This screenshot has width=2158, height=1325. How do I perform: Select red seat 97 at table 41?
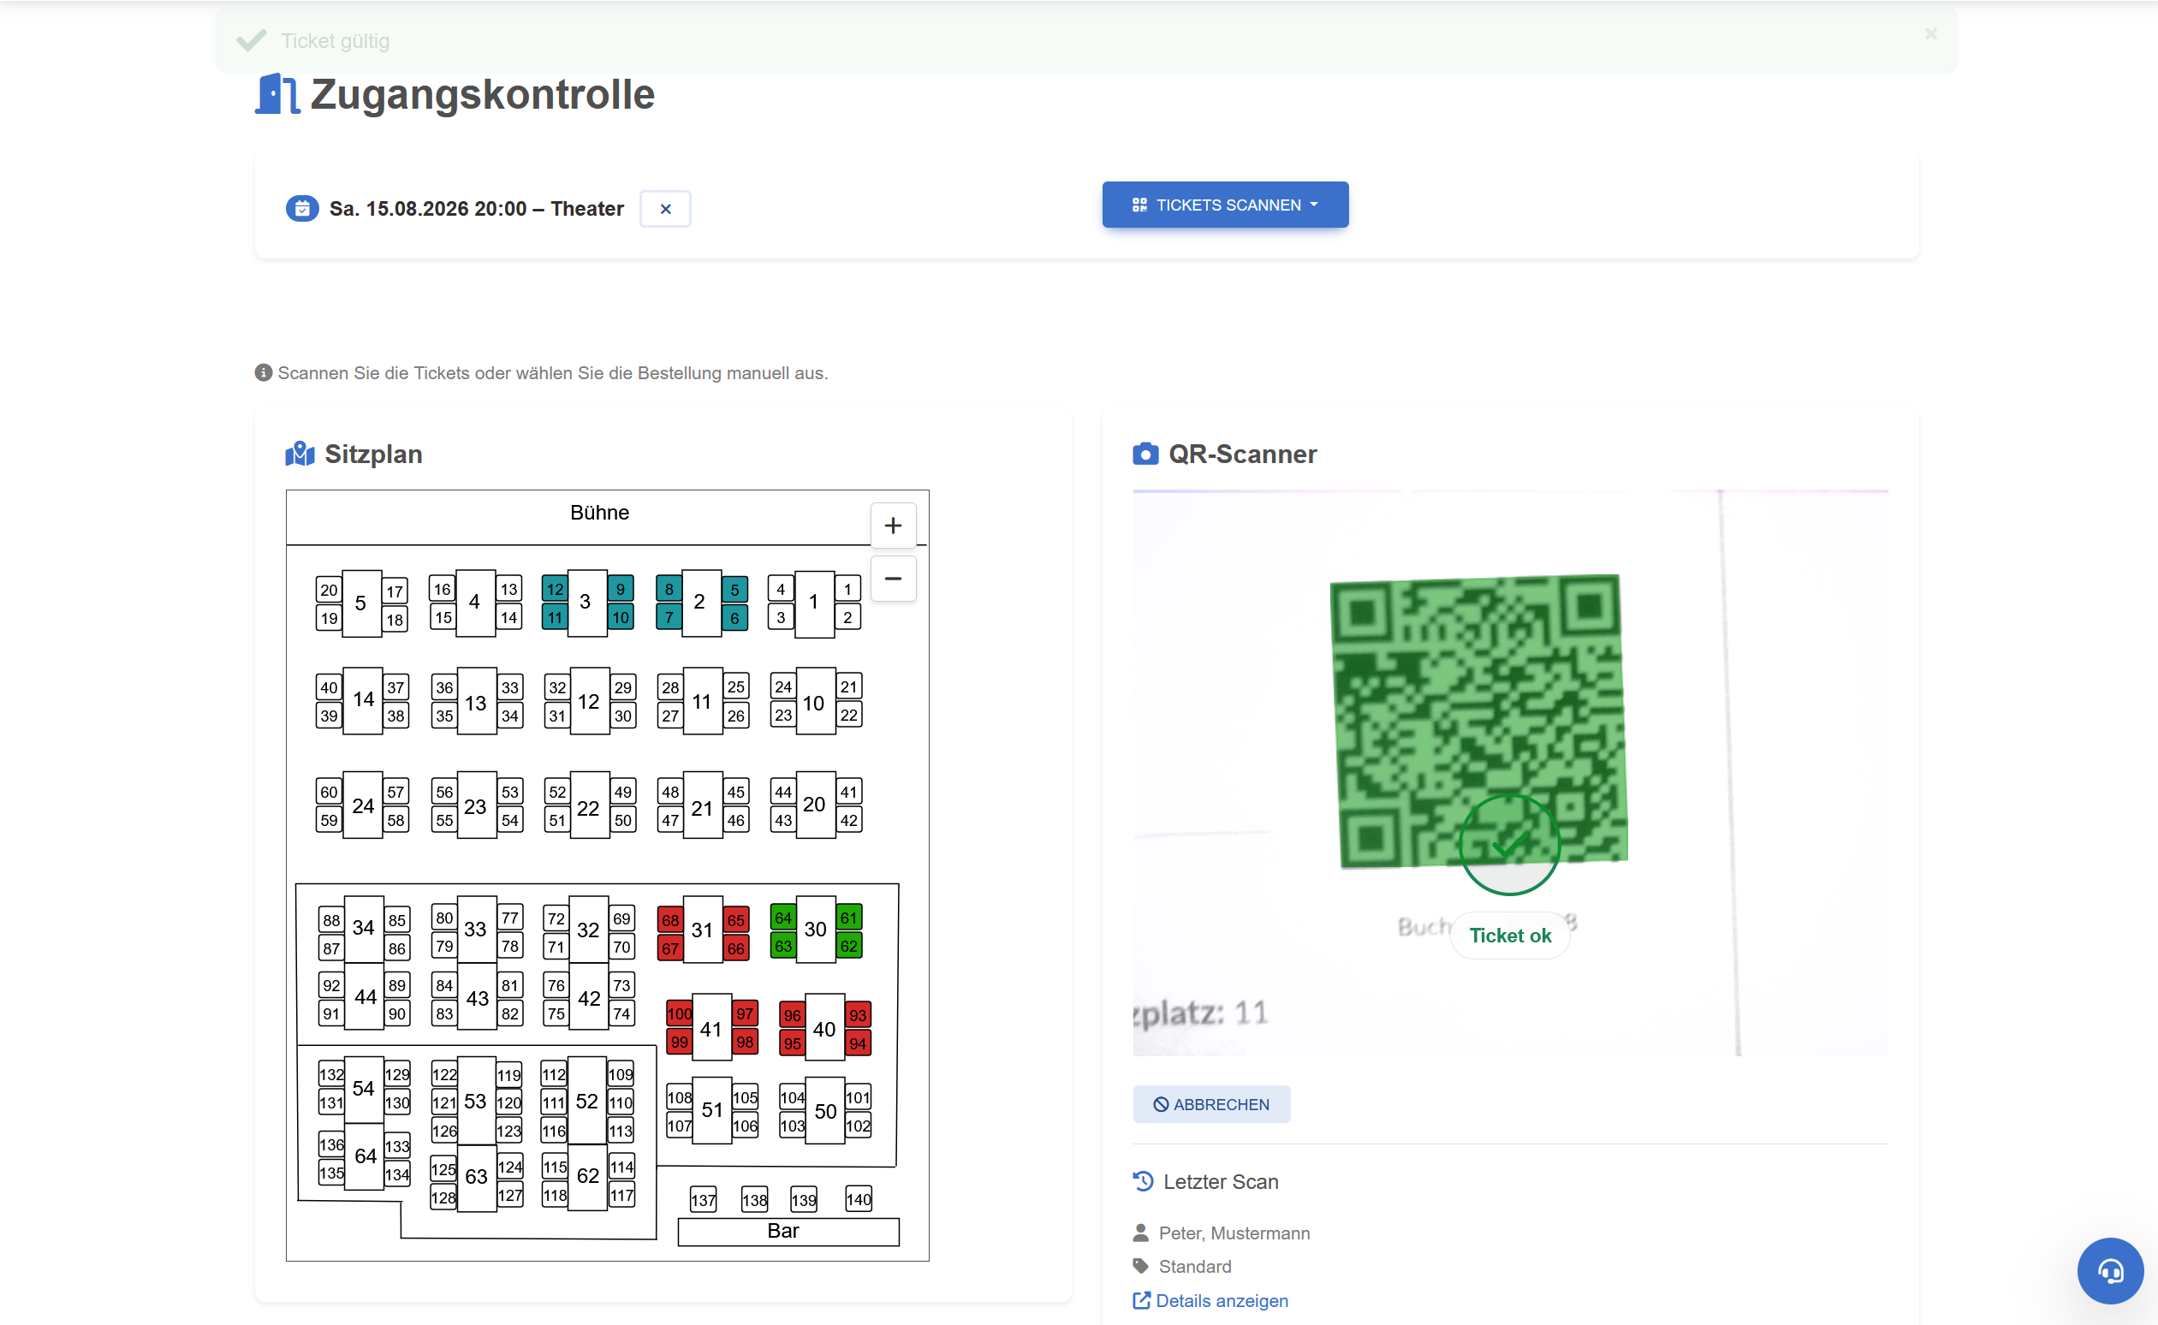click(x=745, y=1014)
